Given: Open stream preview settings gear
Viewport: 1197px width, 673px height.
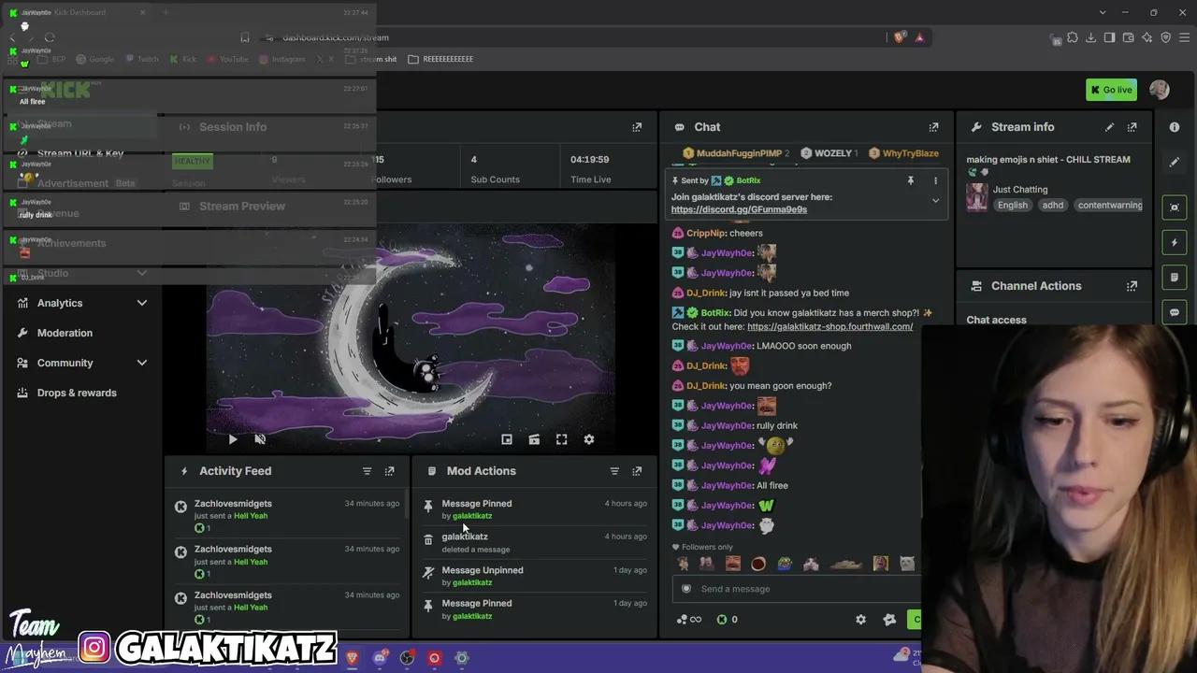Looking at the screenshot, I should (x=589, y=439).
